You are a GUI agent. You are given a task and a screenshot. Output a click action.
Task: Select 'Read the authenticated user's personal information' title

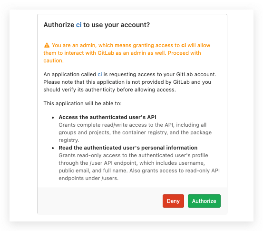[128, 148]
